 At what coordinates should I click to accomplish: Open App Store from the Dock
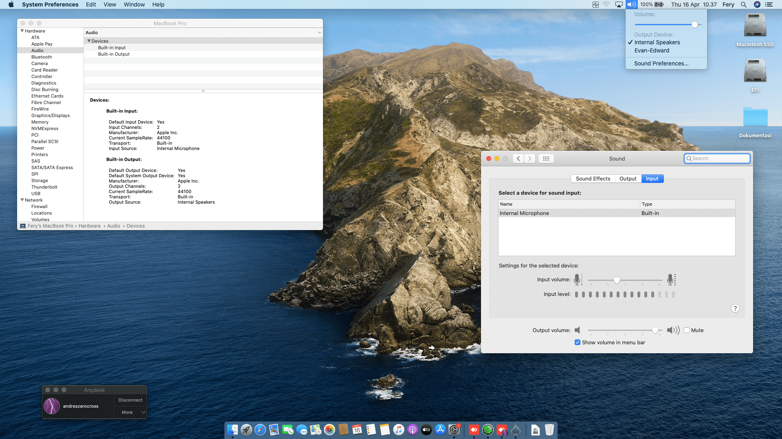click(x=440, y=430)
